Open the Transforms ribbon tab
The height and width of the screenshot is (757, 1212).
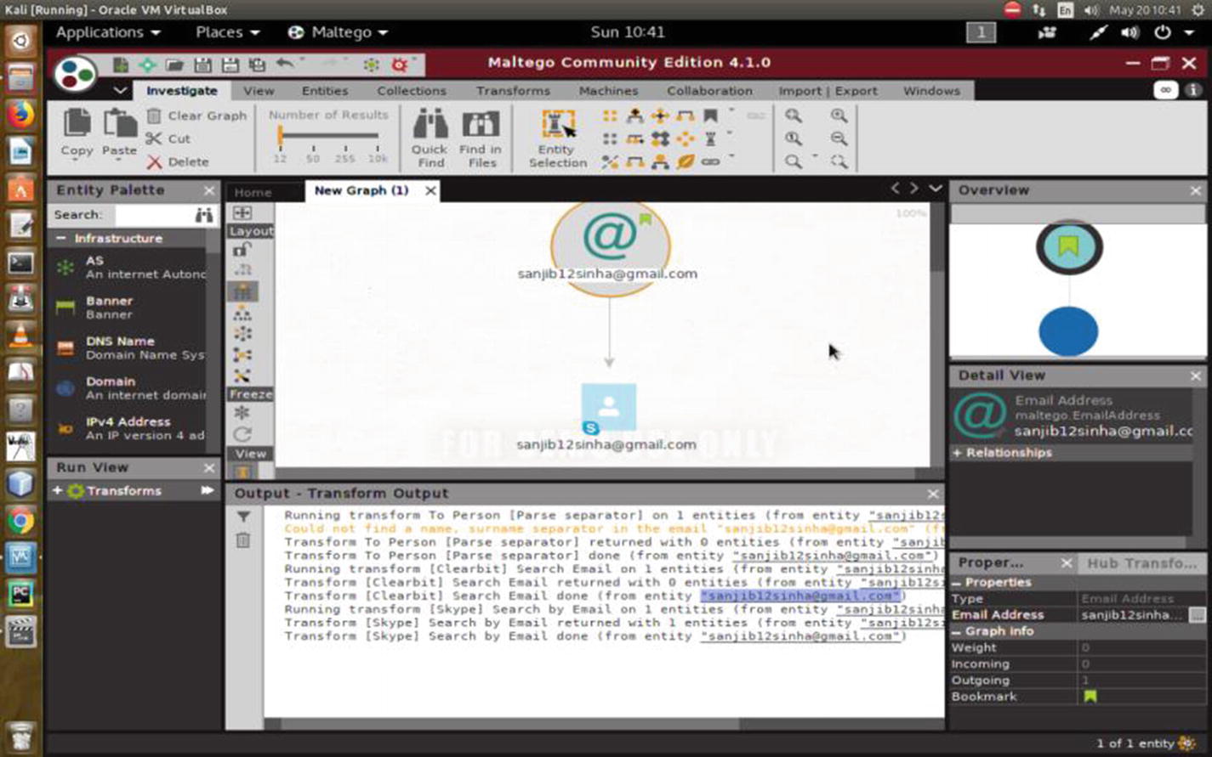point(513,91)
